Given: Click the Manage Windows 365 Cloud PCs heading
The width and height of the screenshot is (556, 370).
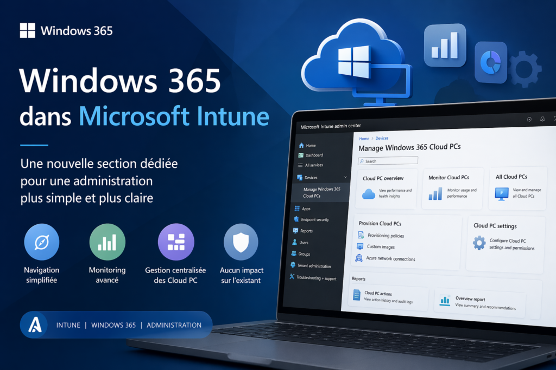Looking at the screenshot, I should [409, 147].
